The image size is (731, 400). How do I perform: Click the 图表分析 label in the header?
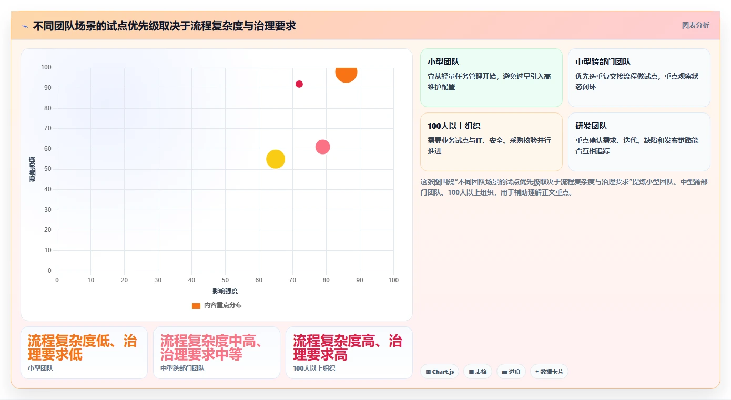tap(695, 25)
